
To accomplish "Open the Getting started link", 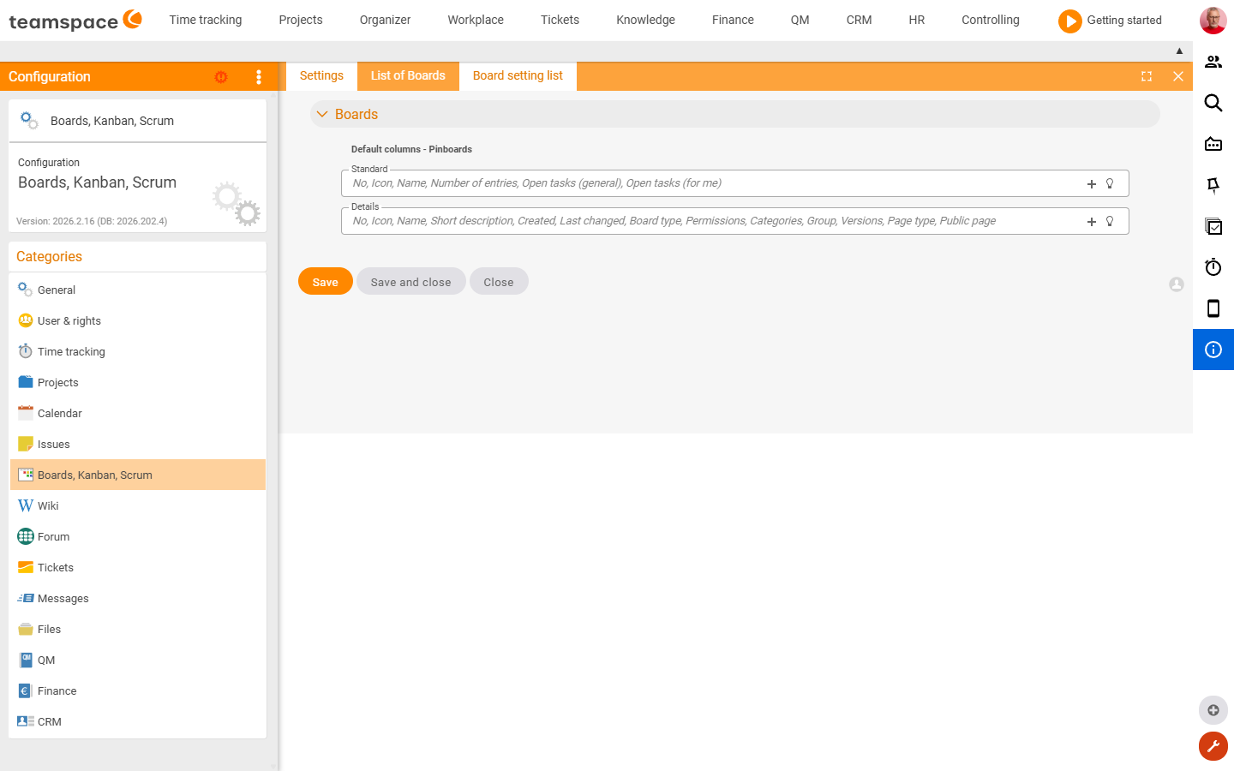I will [1124, 20].
